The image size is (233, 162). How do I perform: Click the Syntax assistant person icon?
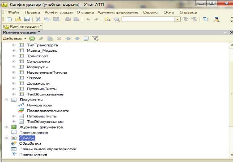click(x=216, y=19)
